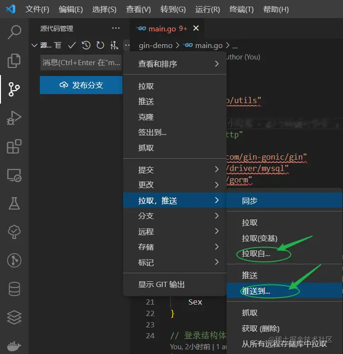343x354 pixels.
Task: Open the Run and Debug view
Action: (14, 118)
